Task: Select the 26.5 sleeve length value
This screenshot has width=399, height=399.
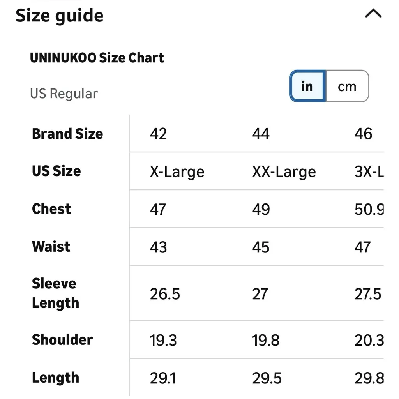Action: point(164,294)
